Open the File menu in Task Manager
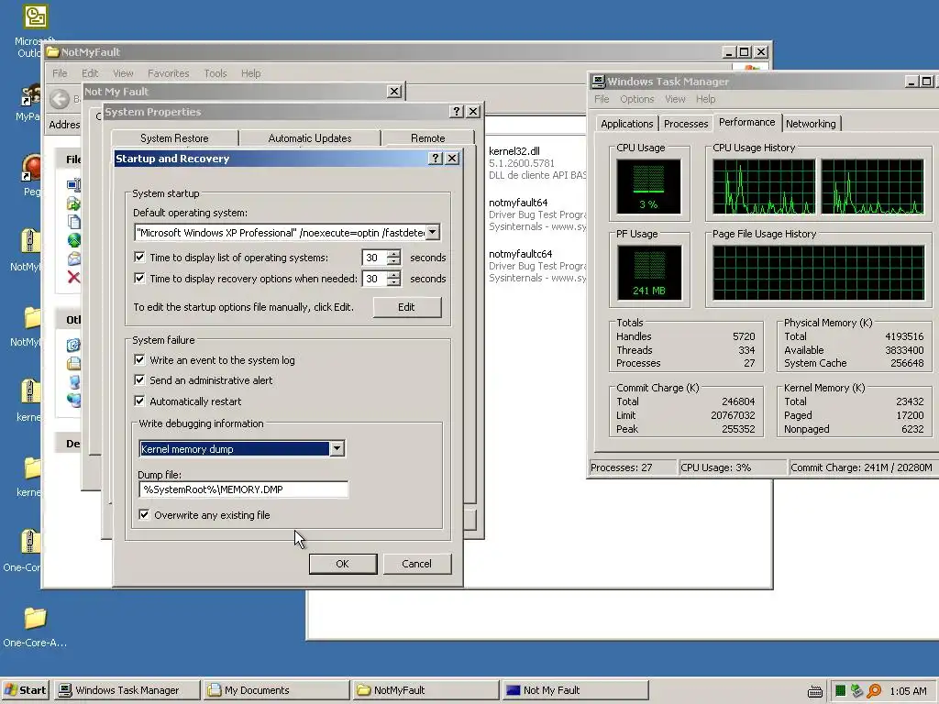939x704 pixels. 602,99
